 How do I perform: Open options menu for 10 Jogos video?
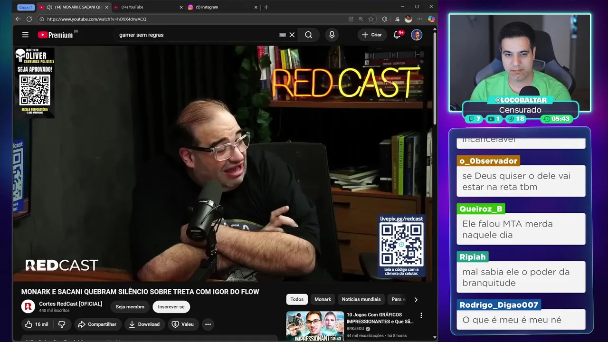click(x=421, y=315)
